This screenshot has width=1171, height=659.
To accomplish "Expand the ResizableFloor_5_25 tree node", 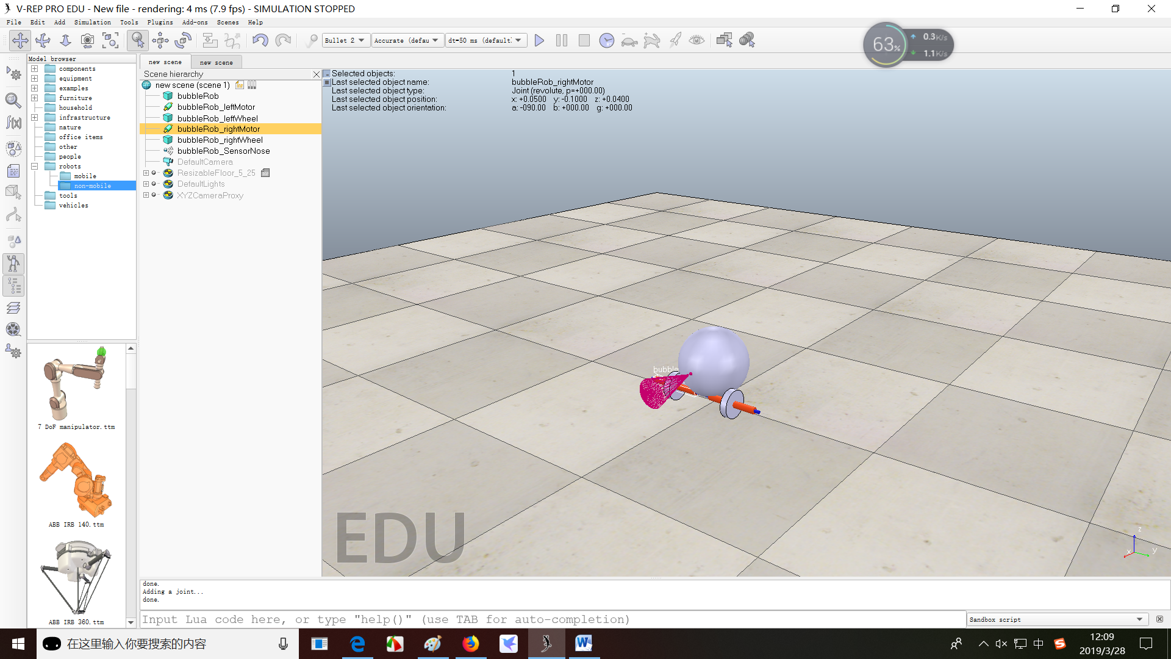I will [146, 173].
